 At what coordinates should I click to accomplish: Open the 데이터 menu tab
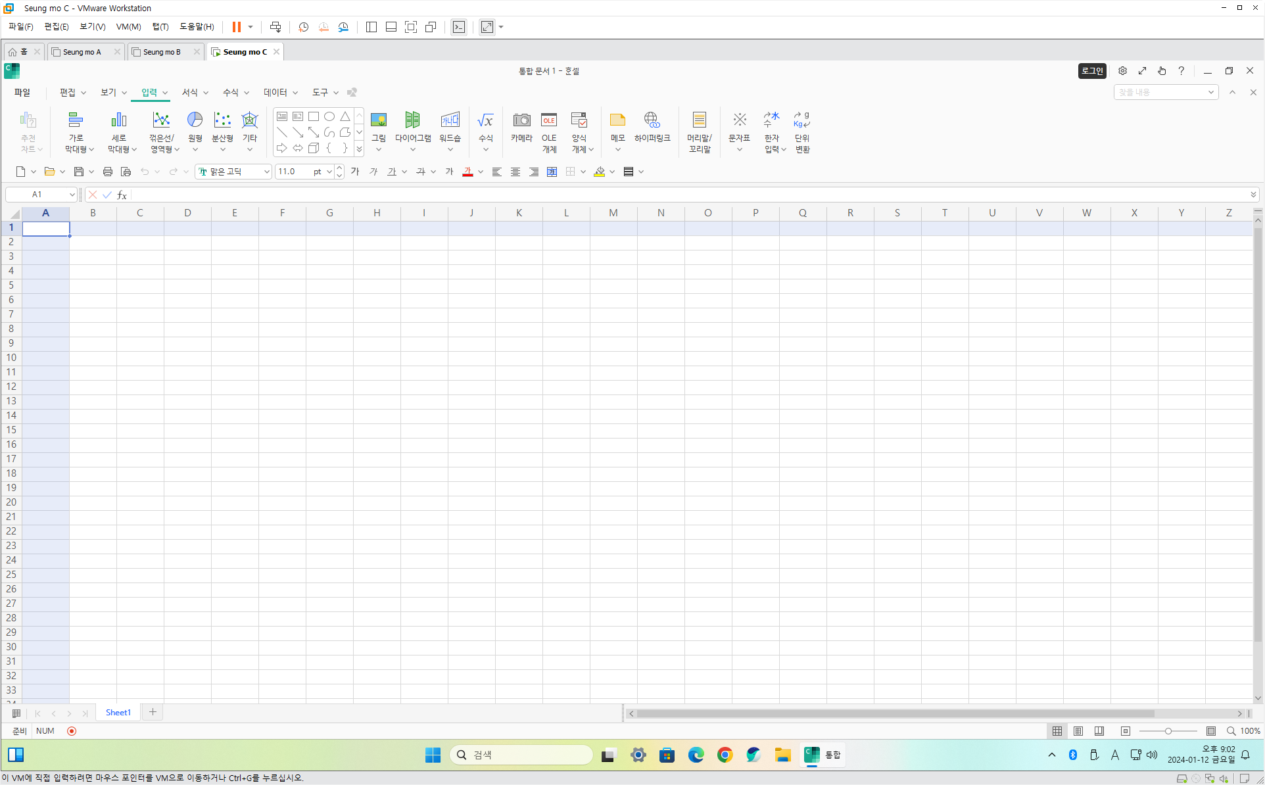pyautogui.click(x=275, y=93)
